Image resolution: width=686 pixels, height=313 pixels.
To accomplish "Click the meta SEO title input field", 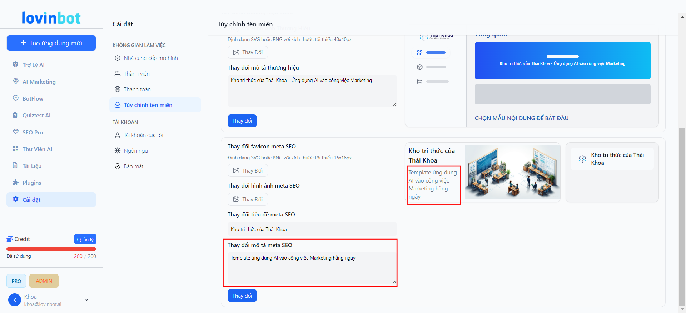I will pyautogui.click(x=312, y=229).
